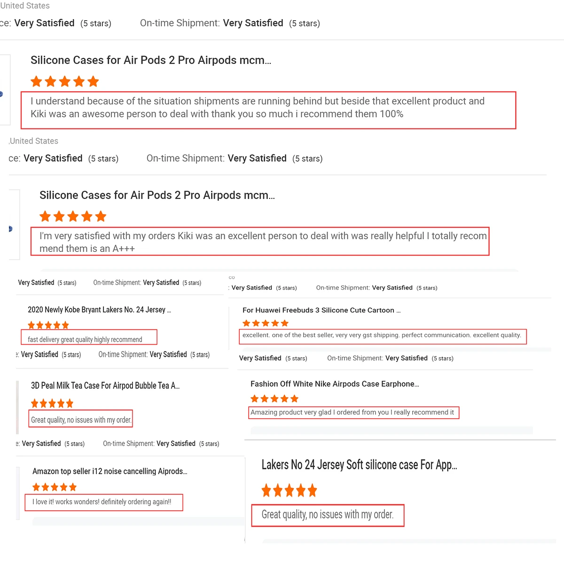
Task: Click star rating under Amazon top seller i12
Action: point(54,487)
